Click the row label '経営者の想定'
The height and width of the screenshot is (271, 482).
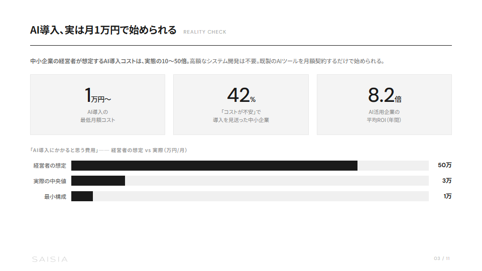[x=50, y=166]
